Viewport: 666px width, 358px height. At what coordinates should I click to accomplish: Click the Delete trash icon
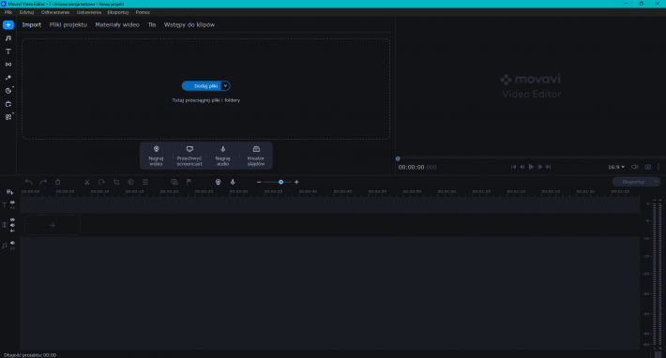click(58, 182)
